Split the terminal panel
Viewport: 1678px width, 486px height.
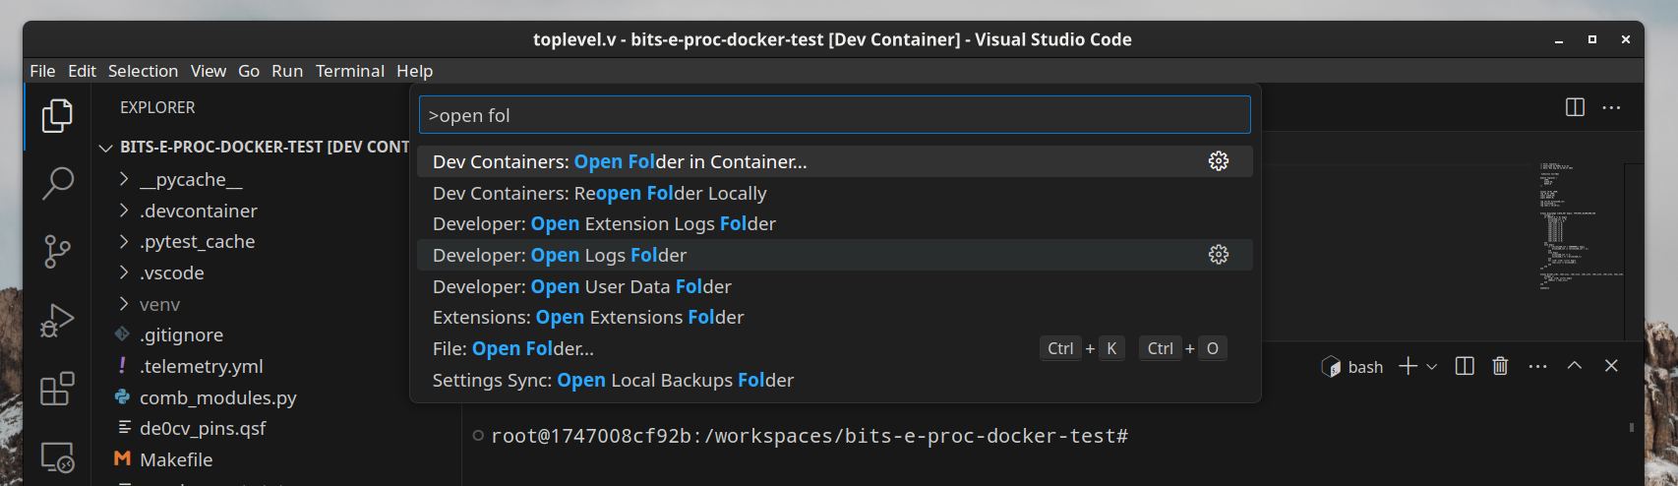[1465, 366]
